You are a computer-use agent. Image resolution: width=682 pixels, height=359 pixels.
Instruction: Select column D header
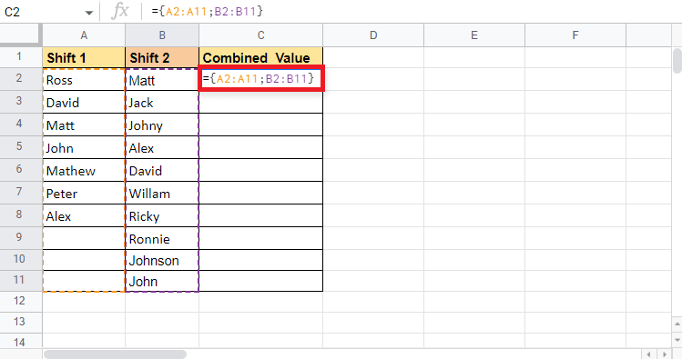tap(373, 35)
